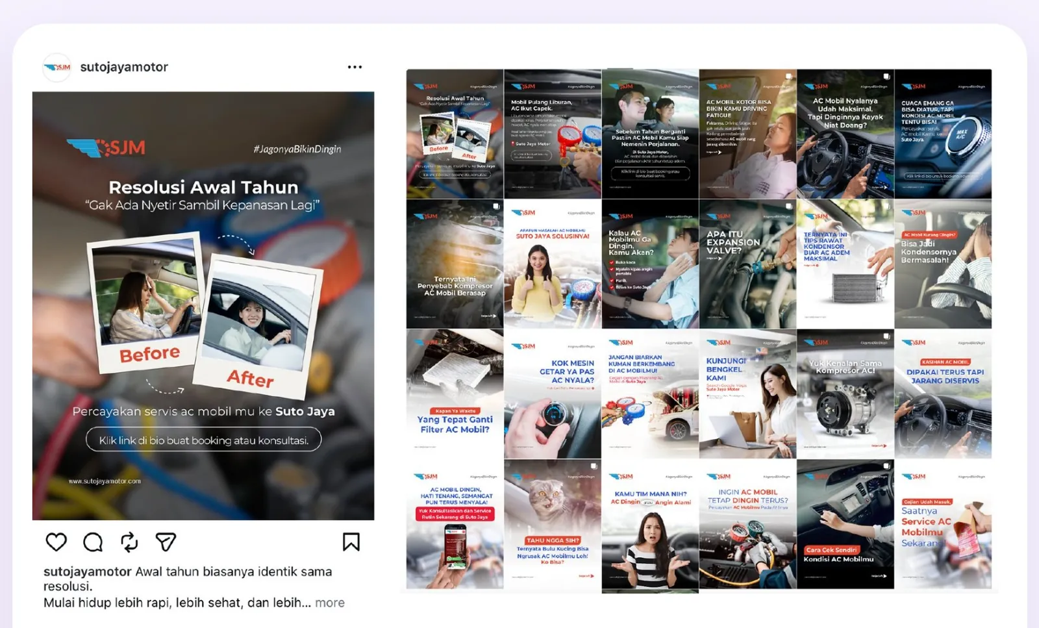This screenshot has width=1039, height=628.
Task: Select the Ganti Filter AC Mobil thumbnail
Action: [x=455, y=394]
